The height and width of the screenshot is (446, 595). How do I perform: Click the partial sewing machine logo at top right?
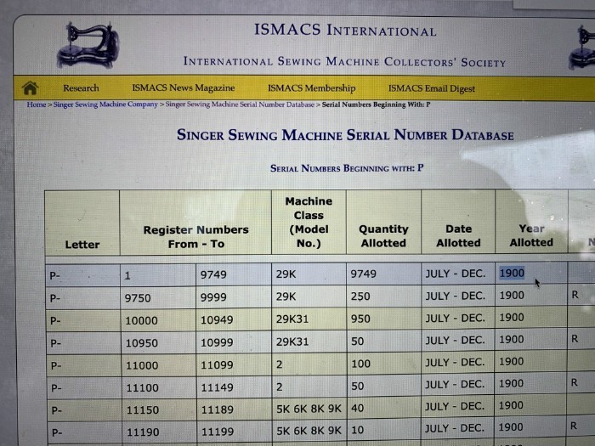tap(581, 47)
